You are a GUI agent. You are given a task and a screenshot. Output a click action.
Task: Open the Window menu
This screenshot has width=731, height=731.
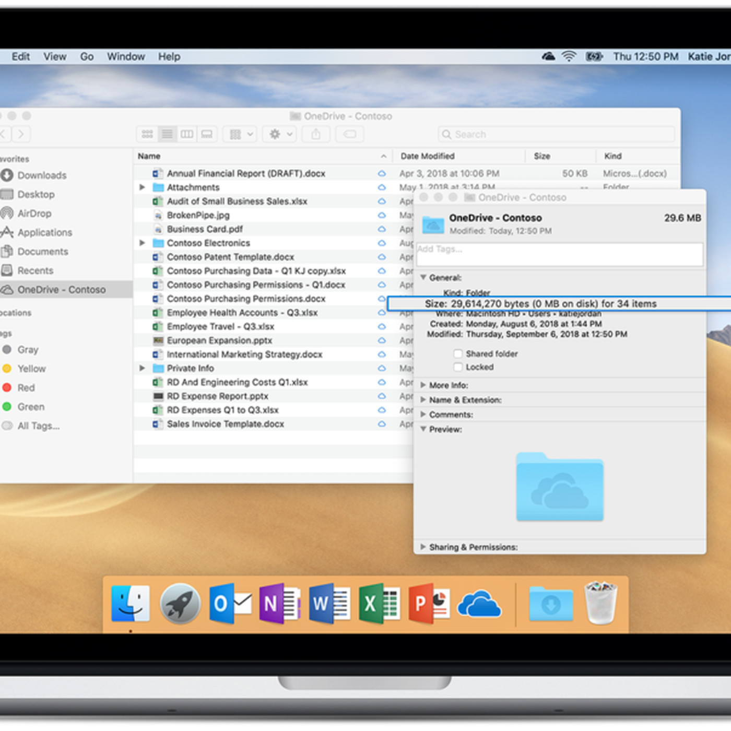126,56
